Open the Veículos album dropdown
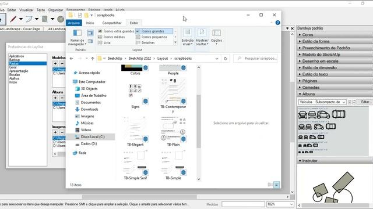Screen dimensions: 373x209 tap(322, 102)
